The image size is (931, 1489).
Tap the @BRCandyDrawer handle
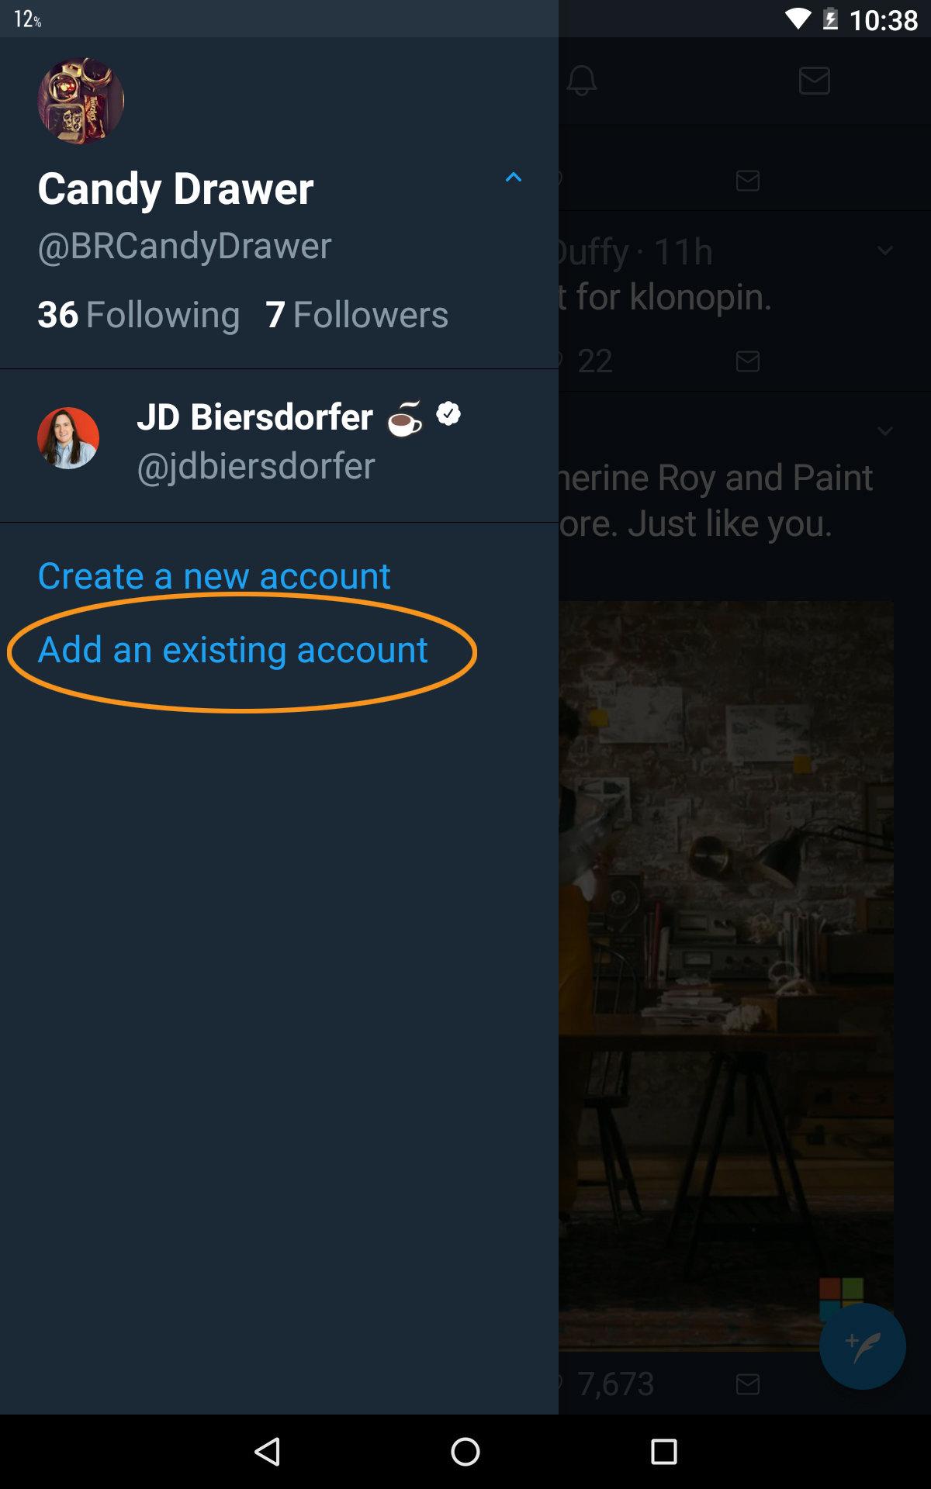tap(185, 247)
